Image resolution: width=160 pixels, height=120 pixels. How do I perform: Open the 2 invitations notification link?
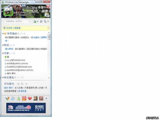tap(14, 28)
